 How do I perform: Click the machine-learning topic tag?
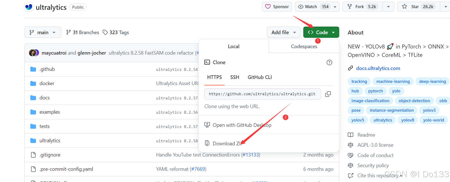(x=393, y=81)
